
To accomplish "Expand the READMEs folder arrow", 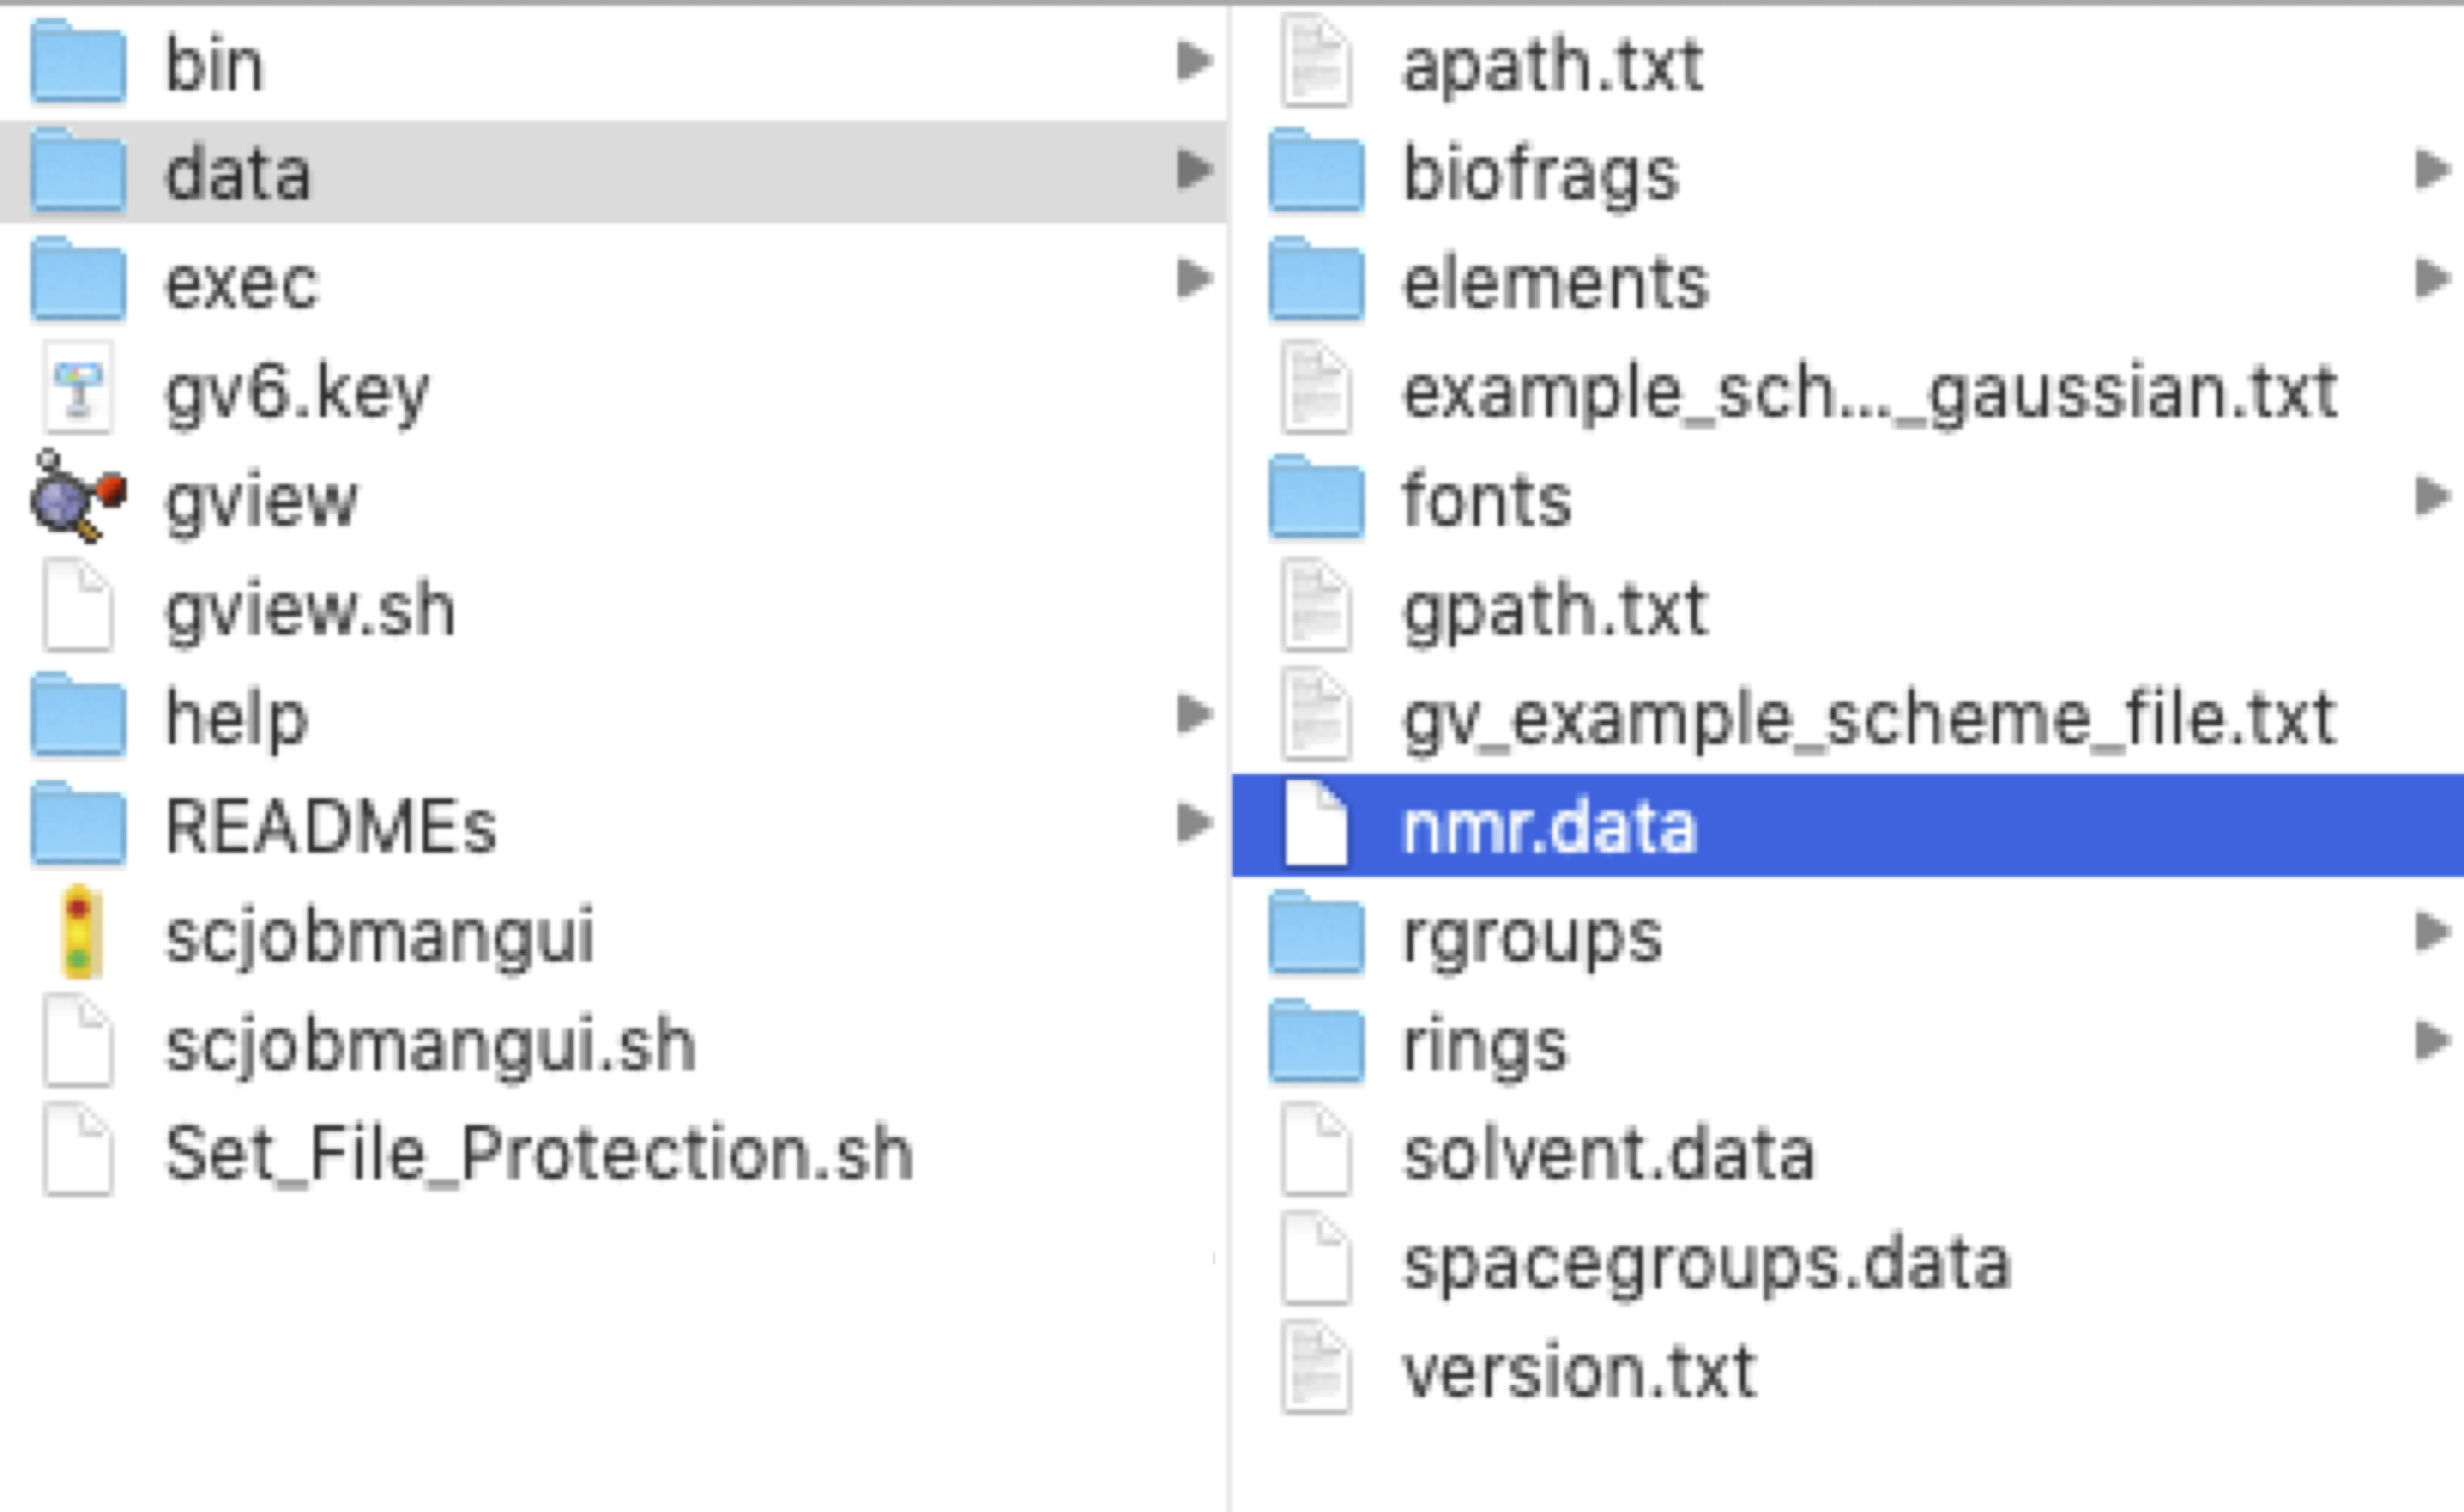I will (x=1194, y=823).
